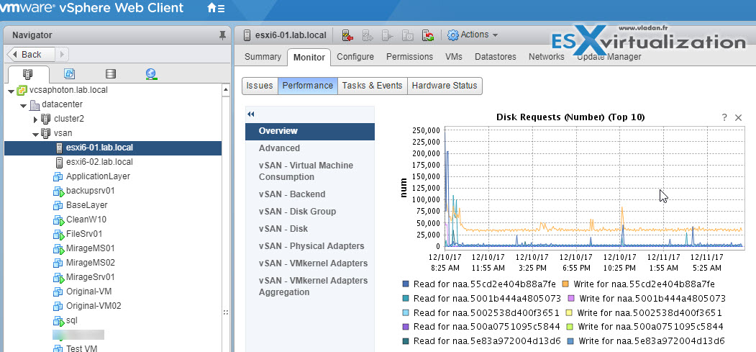This screenshot has height=352, width=756.
Task: Open the navigator history forward arrow
Action: pyautogui.click(x=63, y=55)
